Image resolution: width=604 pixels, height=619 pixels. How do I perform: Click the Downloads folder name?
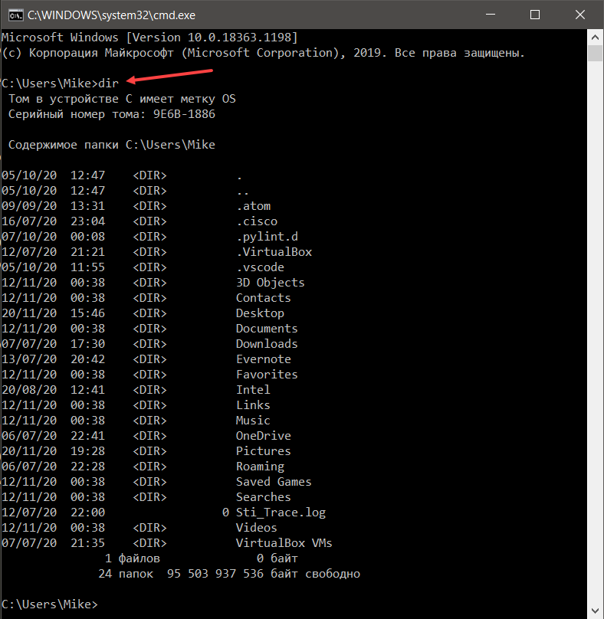(267, 344)
